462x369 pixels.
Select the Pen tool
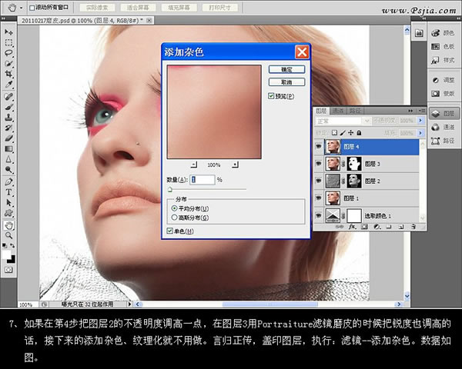(x=8, y=182)
